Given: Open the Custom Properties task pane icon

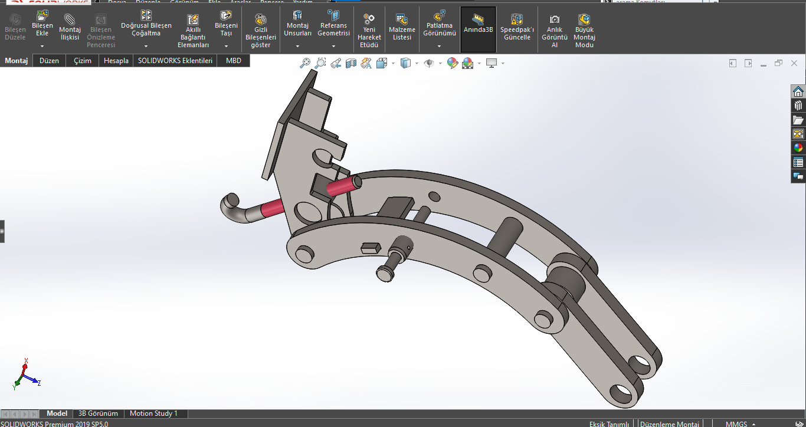Looking at the screenshot, I should [798, 162].
